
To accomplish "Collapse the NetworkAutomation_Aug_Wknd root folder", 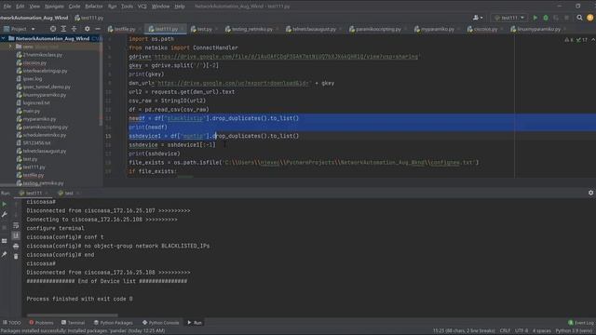I will 4,38.
